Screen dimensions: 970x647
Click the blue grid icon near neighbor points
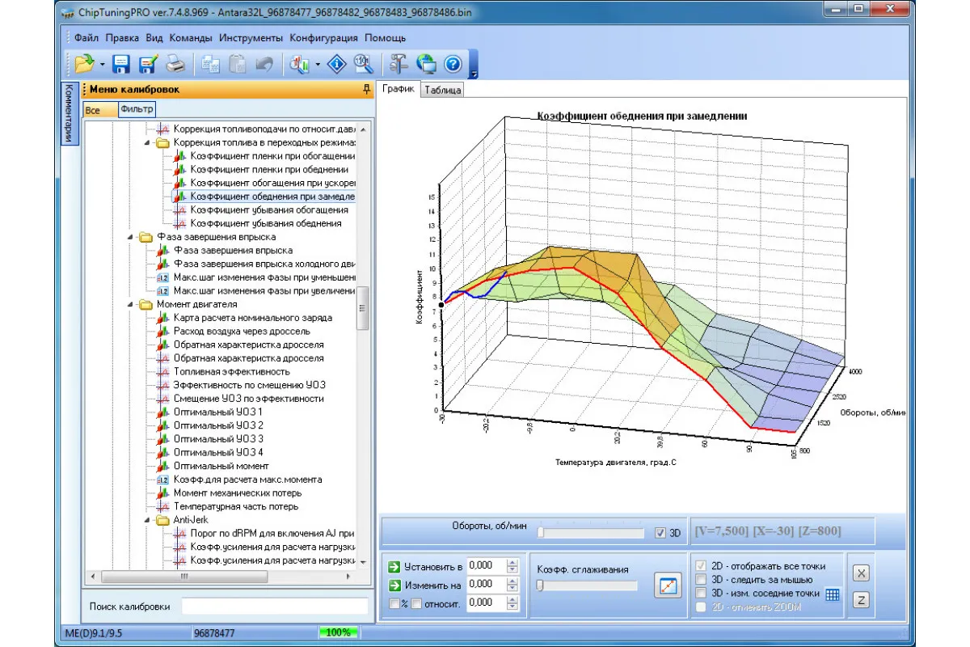833,594
